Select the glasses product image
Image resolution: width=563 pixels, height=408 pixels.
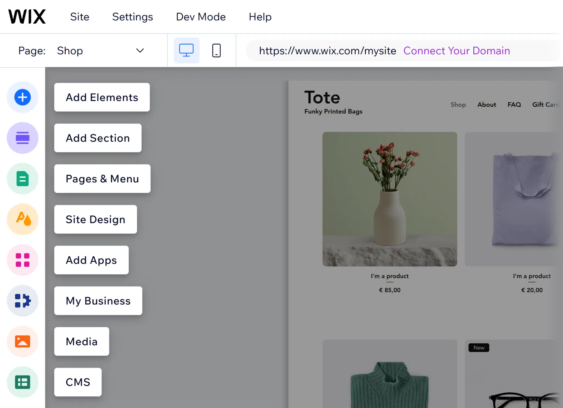pos(514,374)
